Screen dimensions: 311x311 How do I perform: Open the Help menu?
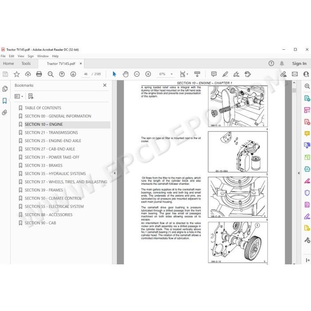tap(56, 56)
